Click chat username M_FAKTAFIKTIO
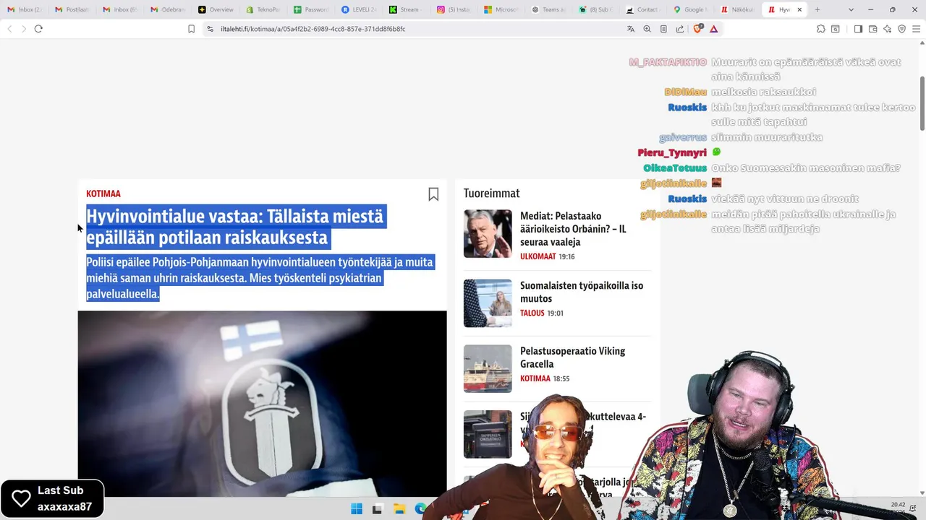 click(668, 62)
